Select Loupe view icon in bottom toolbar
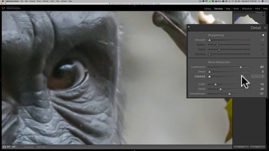269x151 pixels. click(4, 147)
